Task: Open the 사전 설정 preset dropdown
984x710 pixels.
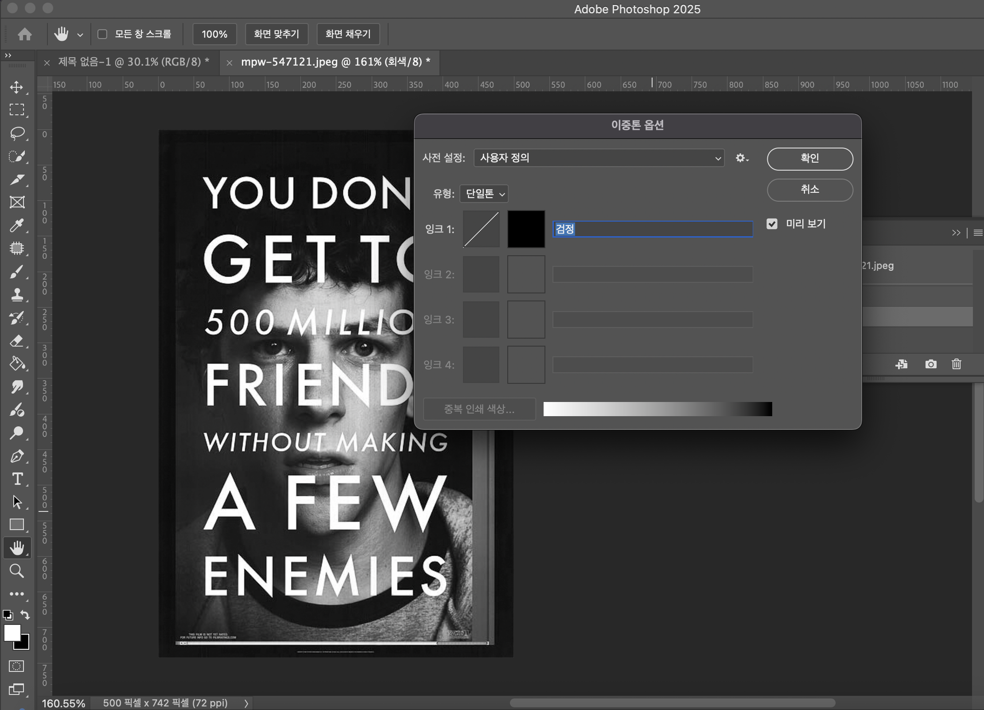Action: [x=599, y=158]
